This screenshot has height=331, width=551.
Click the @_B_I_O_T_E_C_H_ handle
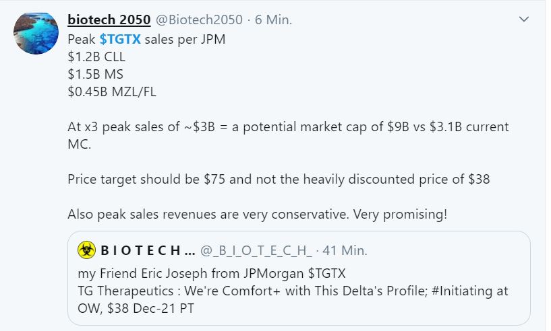(257, 251)
